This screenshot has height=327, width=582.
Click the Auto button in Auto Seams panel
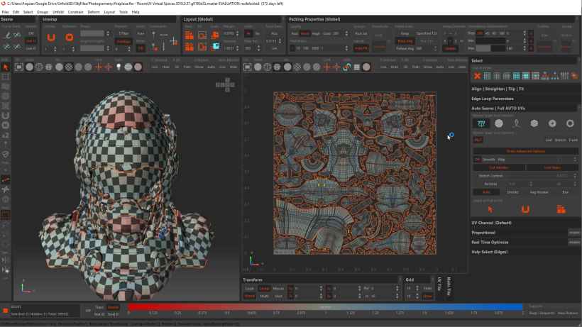point(486,192)
